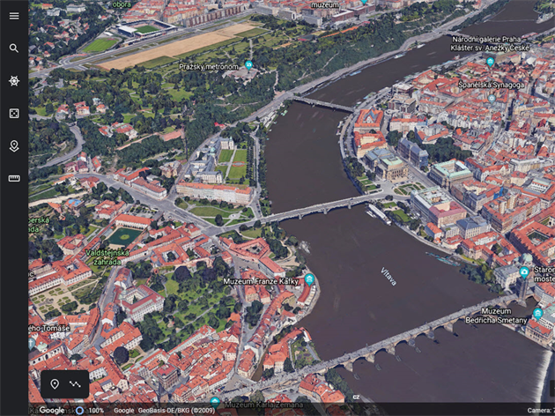Select the Measure distance ruler tool
The image size is (555, 416).
(x=14, y=178)
